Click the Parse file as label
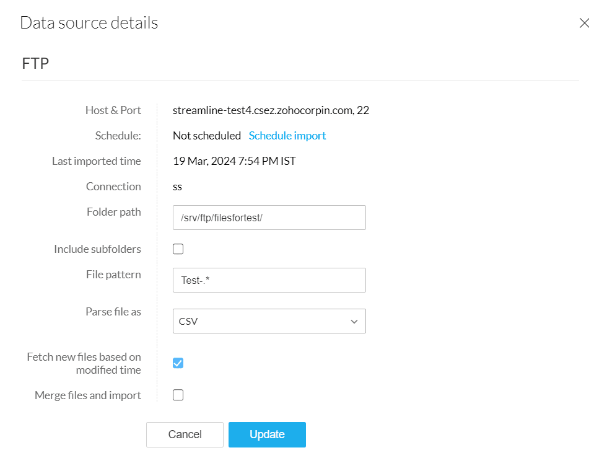This screenshot has height=476, width=589. tap(113, 312)
